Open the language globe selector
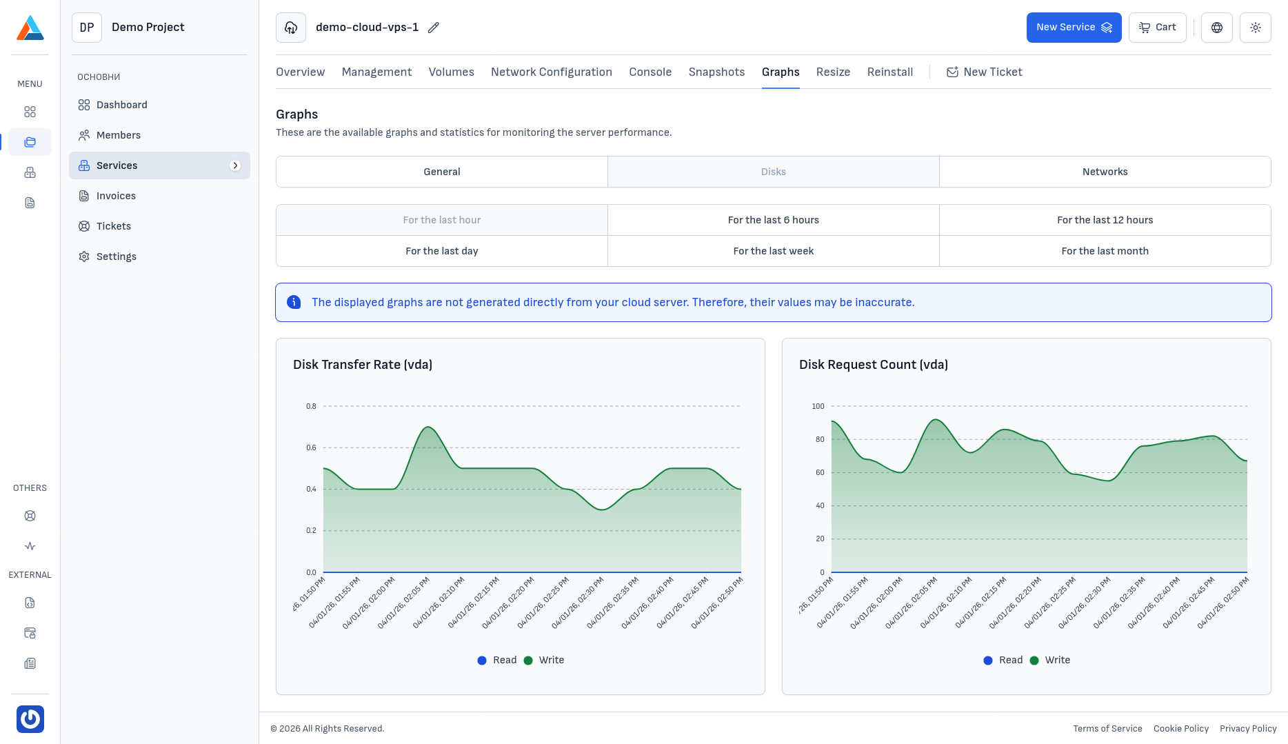This screenshot has width=1288, height=744. tap(1216, 28)
